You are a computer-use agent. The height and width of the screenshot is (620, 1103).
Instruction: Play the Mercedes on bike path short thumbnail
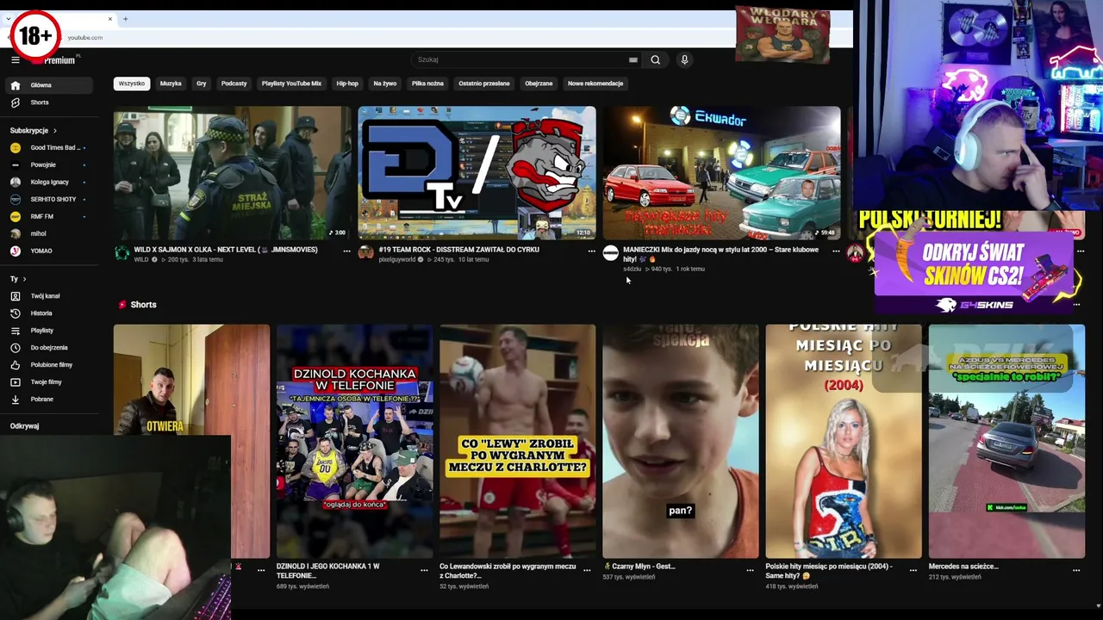point(1006,441)
